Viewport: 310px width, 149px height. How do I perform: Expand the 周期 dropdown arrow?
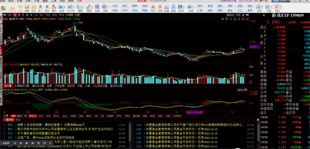point(83,7)
